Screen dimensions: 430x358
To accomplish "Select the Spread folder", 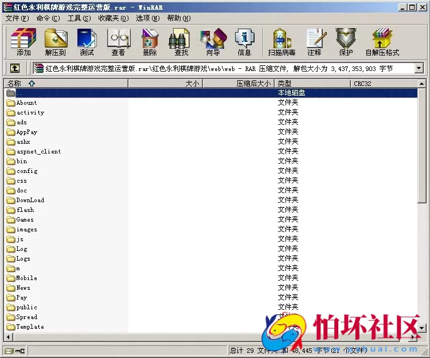I will point(22,317).
